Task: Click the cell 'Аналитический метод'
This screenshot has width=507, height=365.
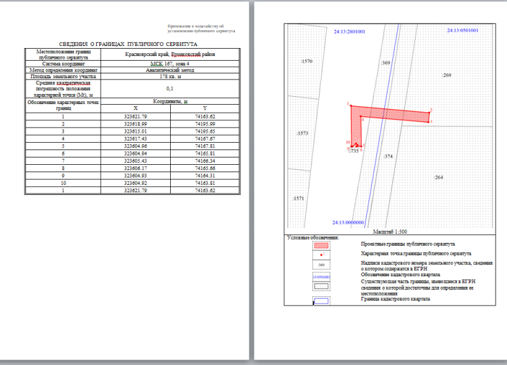Action: click(170, 70)
